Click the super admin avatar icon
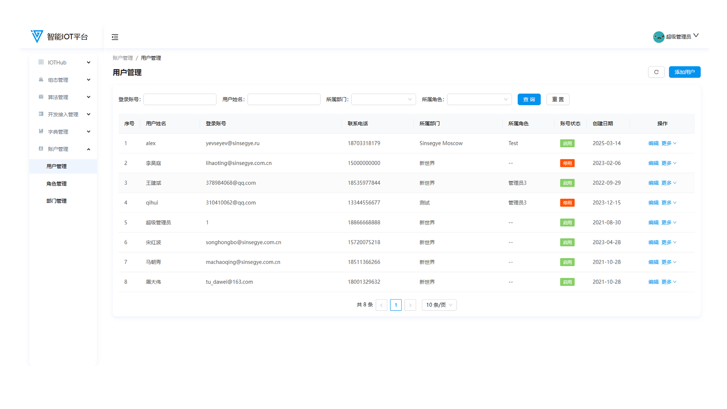The width and height of the screenshot is (727, 409). tap(658, 37)
